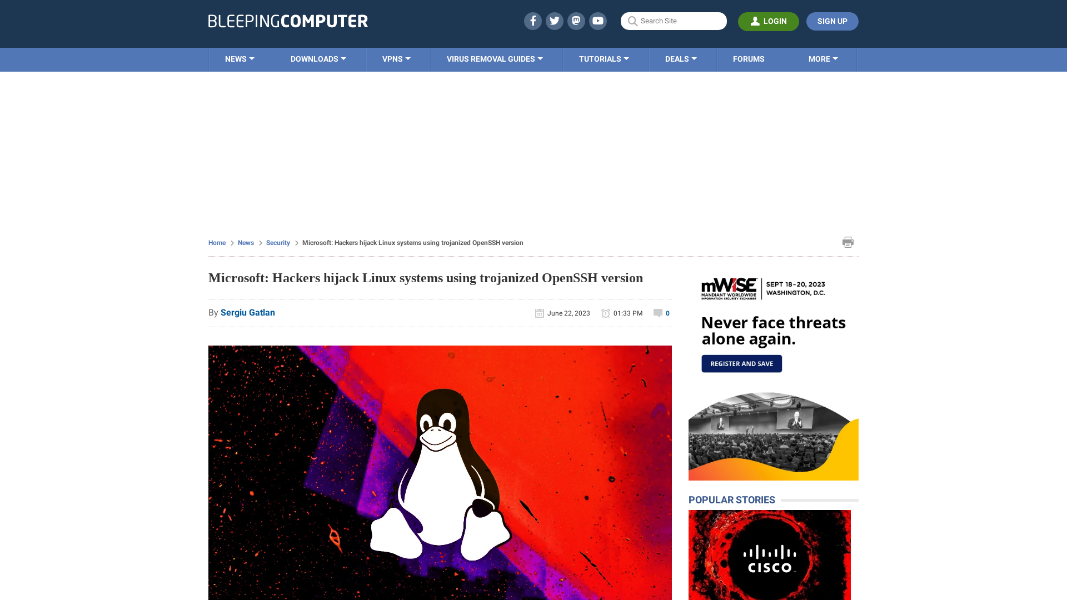Click the author link Sergiu Gatlan
Screen dimensions: 1067x600
(248, 312)
